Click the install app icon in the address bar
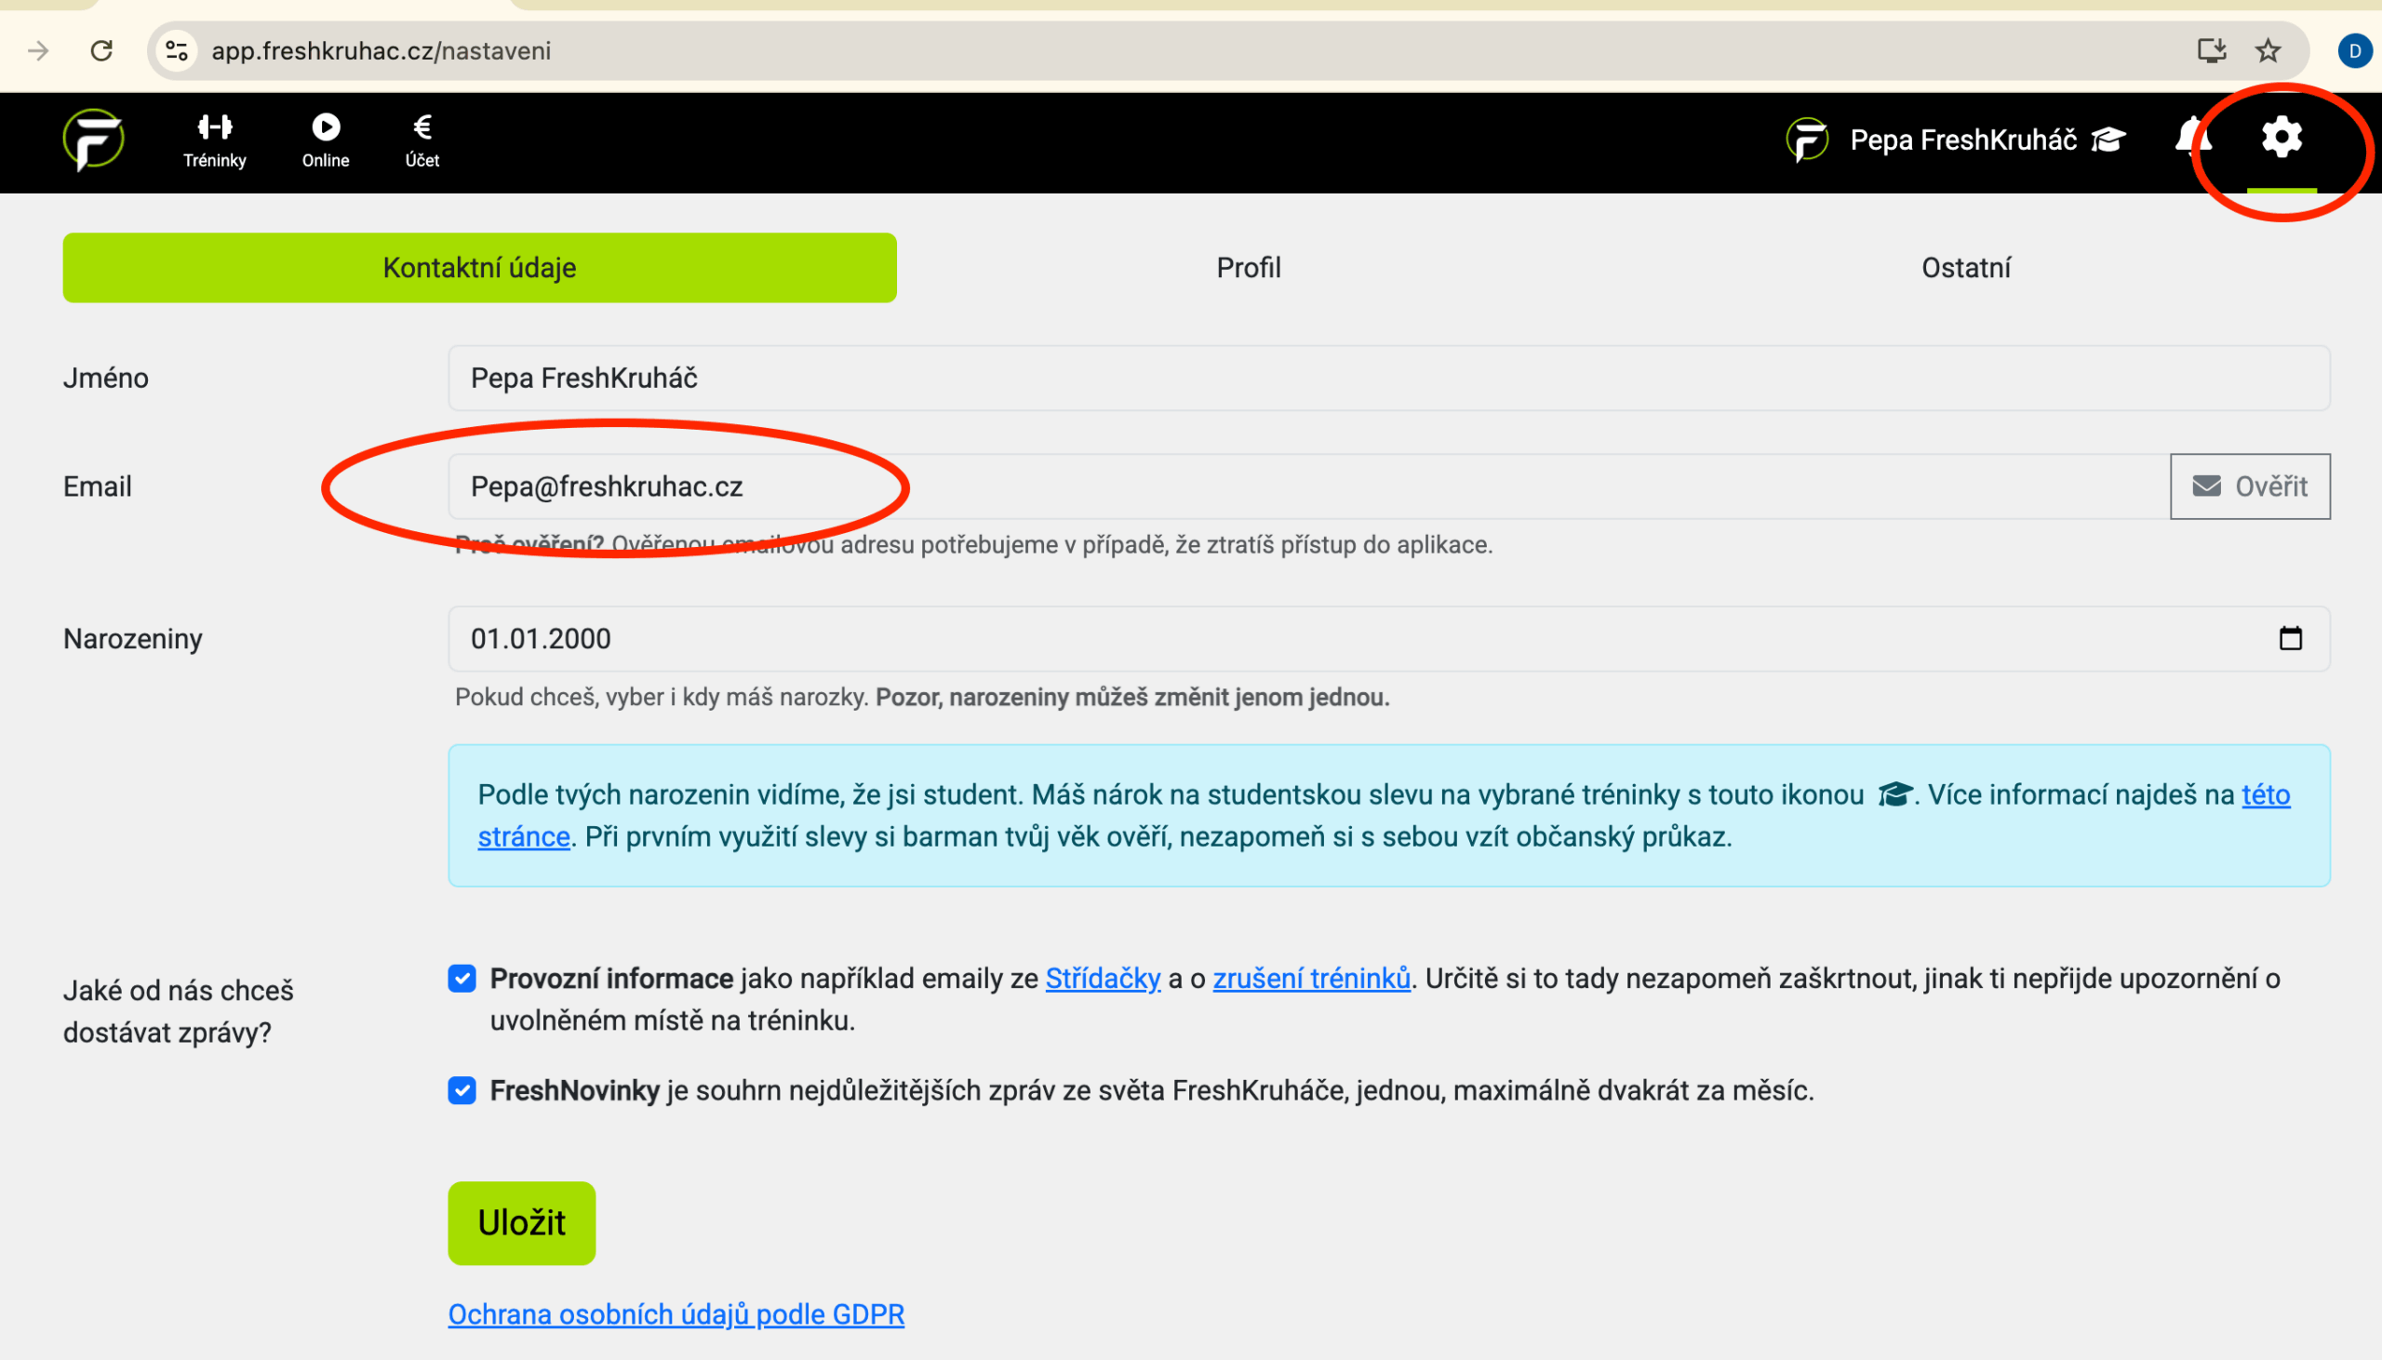Viewport: 2382px width, 1360px height. (2211, 50)
